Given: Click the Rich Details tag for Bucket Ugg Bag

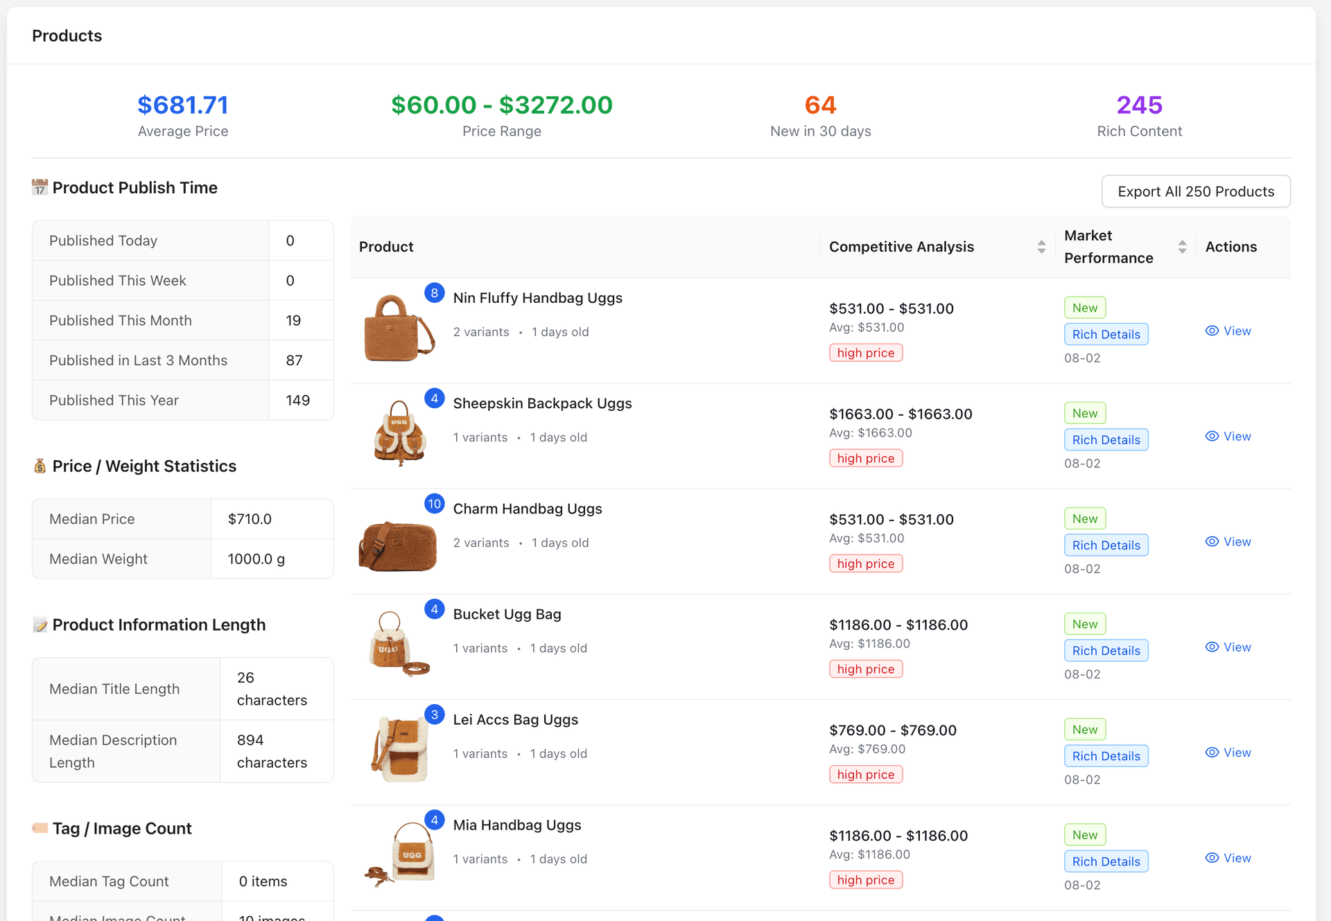Looking at the screenshot, I should point(1106,650).
